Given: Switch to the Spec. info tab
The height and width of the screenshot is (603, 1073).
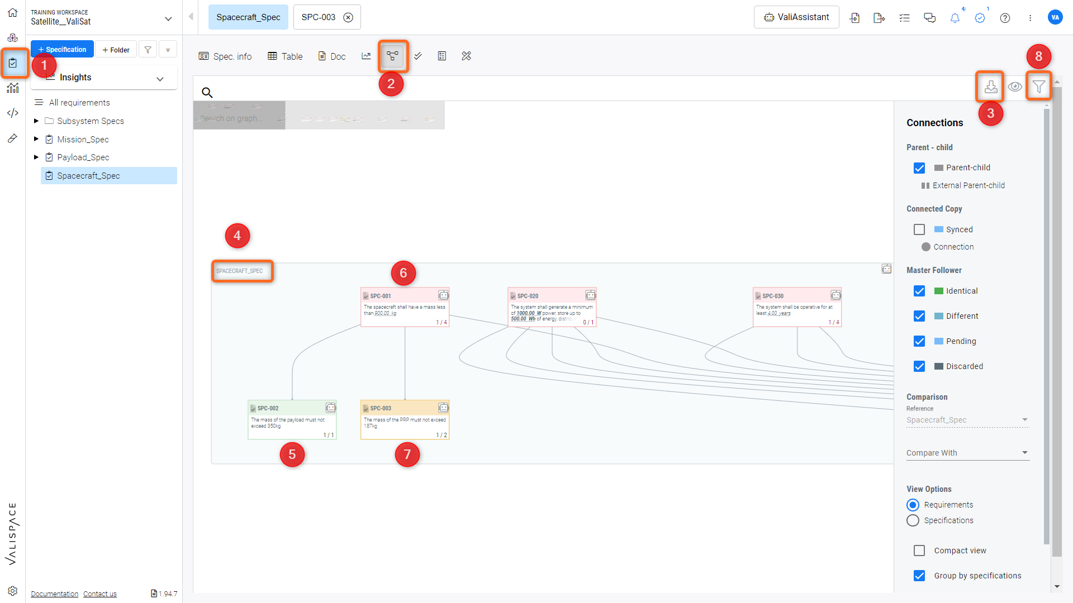Looking at the screenshot, I should (225, 56).
